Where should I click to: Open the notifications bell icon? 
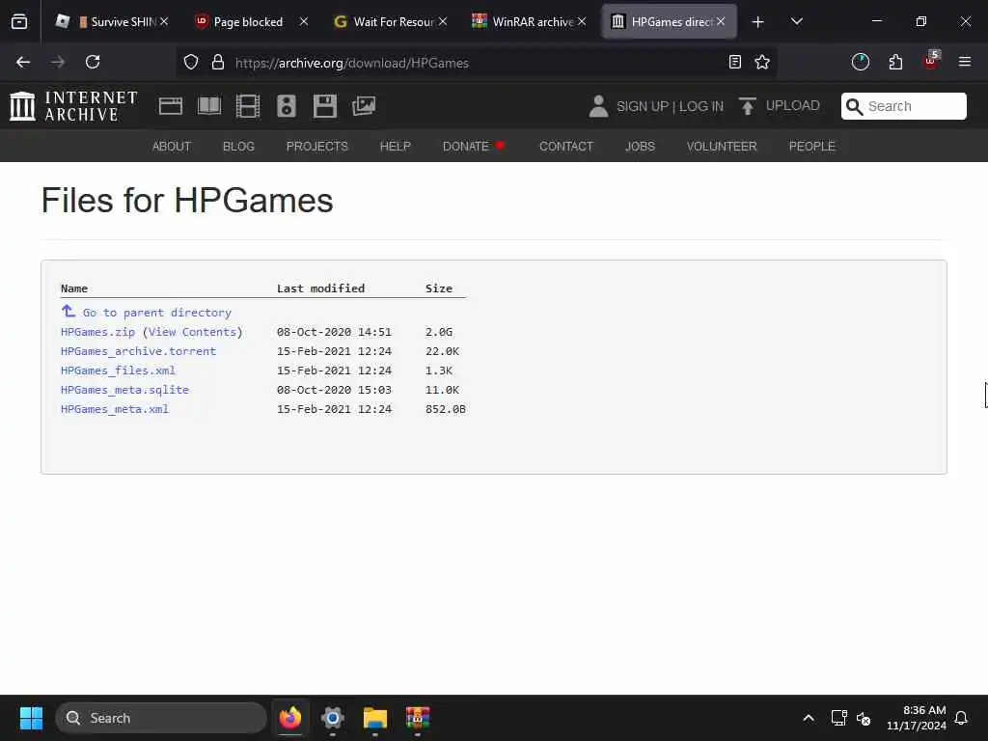962,718
